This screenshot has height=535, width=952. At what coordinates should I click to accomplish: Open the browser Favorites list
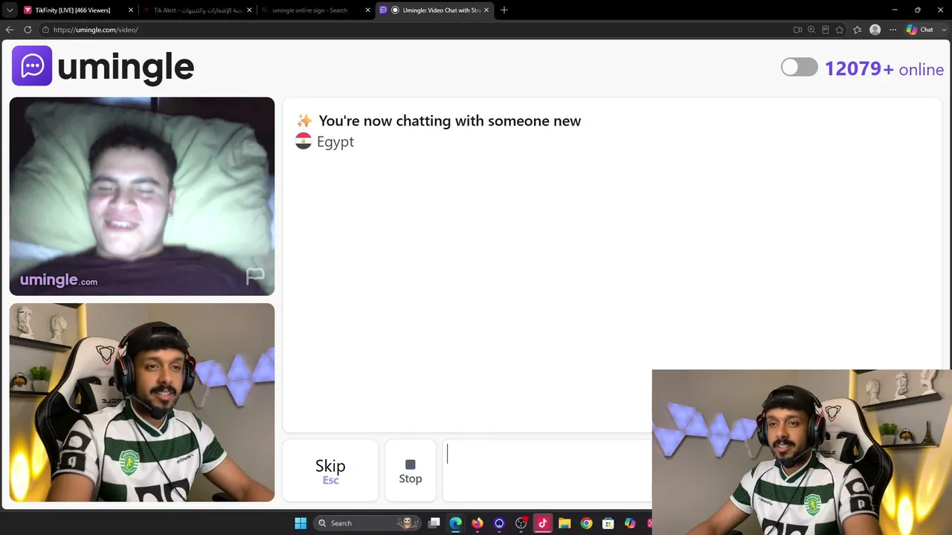(857, 30)
